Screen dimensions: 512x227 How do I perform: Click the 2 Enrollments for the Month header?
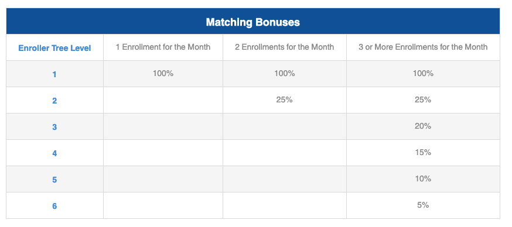[x=284, y=47]
